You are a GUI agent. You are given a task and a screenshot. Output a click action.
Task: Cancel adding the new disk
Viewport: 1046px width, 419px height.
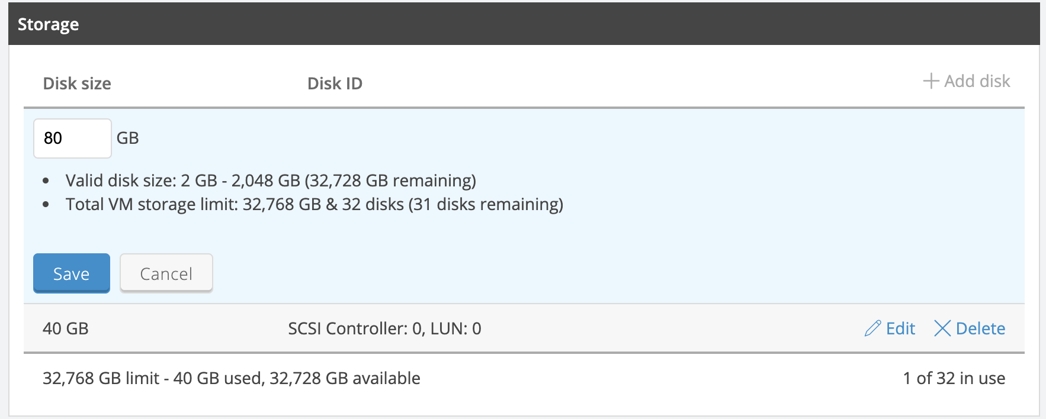click(x=166, y=273)
